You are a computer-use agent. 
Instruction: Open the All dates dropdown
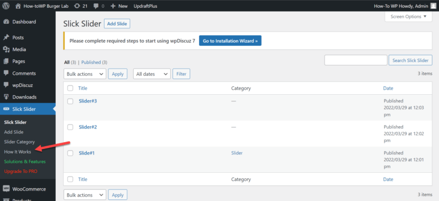(x=152, y=74)
